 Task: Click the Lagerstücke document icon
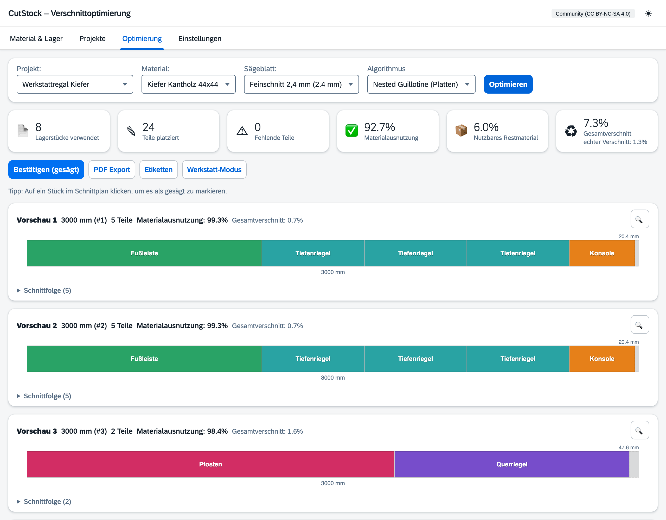pos(23,131)
